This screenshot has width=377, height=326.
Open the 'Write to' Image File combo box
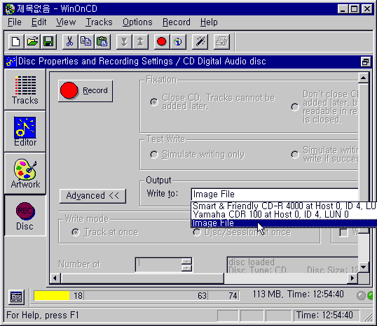coord(275,194)
